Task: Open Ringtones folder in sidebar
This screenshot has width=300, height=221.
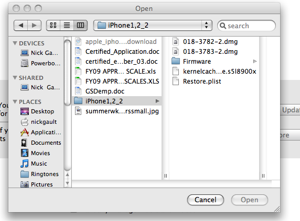Action: tap(39, 174)
